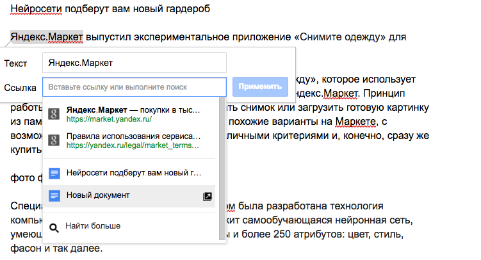
Task: Click the Найти больше option
Action: [93, 226]
